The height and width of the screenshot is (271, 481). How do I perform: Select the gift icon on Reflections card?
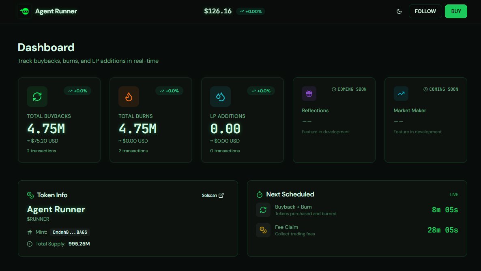(309, 94)
